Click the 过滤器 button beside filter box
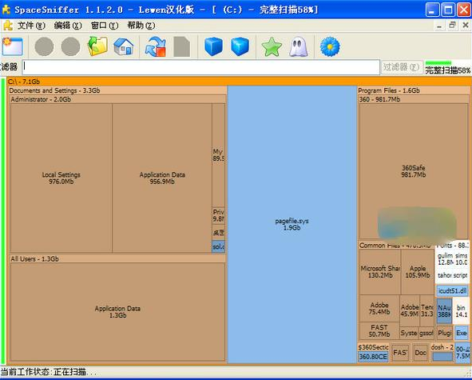This screenshot has width=472, height=380. click(x=401, y=67)
